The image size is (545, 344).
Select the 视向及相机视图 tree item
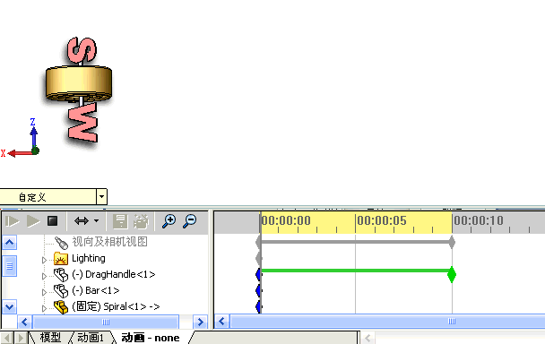(110, 242)
